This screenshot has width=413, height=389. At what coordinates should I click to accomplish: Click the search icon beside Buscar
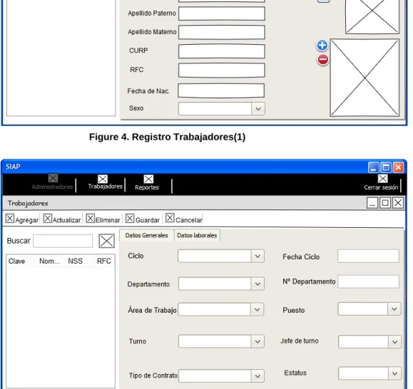click(107, 241)
